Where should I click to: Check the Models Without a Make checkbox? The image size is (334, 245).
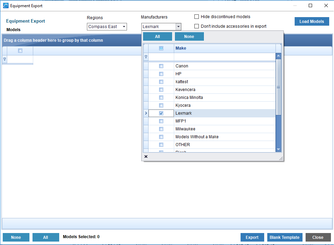pos(161,137)
